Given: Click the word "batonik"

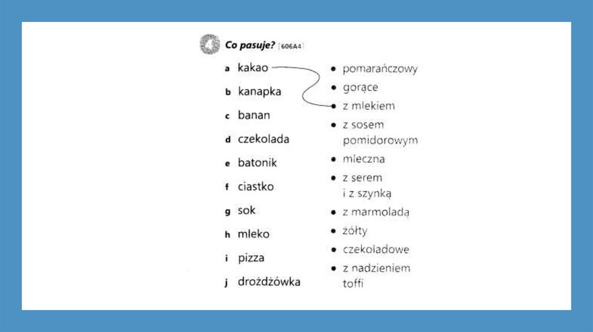Looking at the screenshot, I should pyautogui.click(x=257, y=163).
